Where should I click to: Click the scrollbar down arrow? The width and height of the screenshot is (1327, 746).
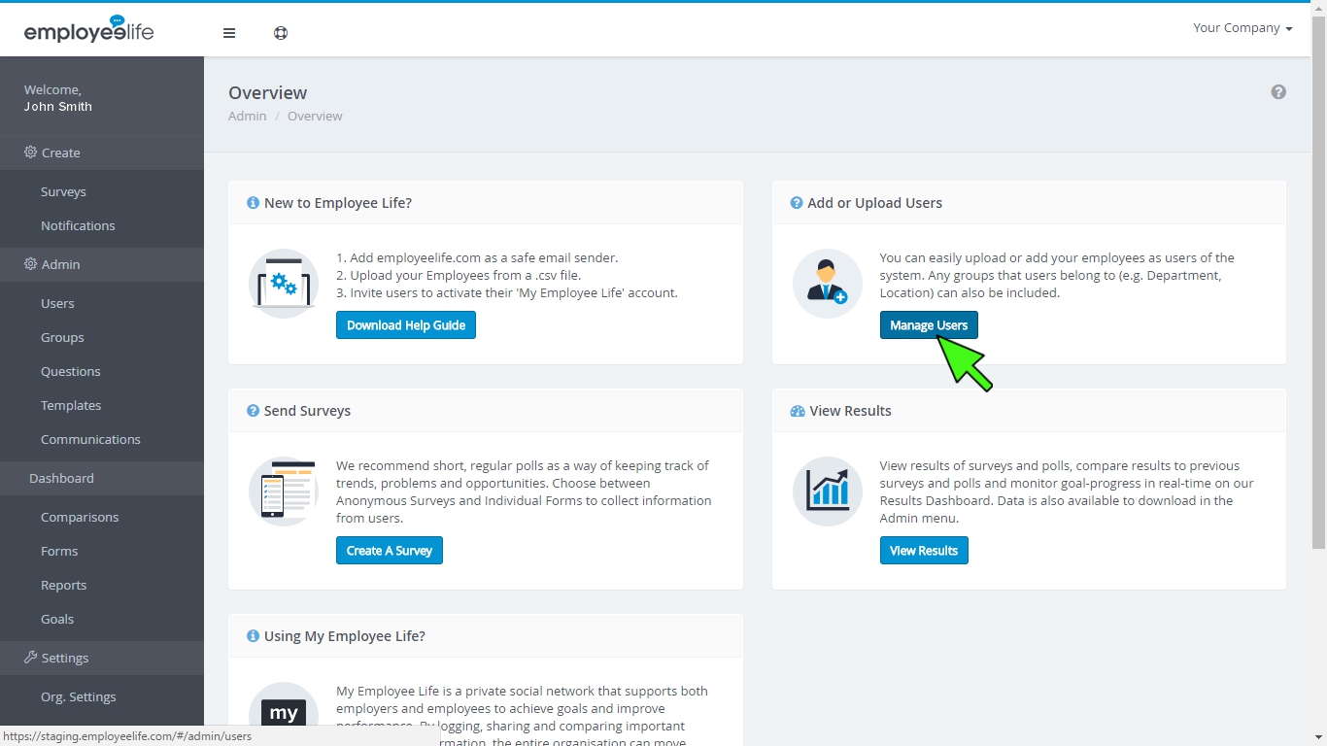(x=1318, y=737)
